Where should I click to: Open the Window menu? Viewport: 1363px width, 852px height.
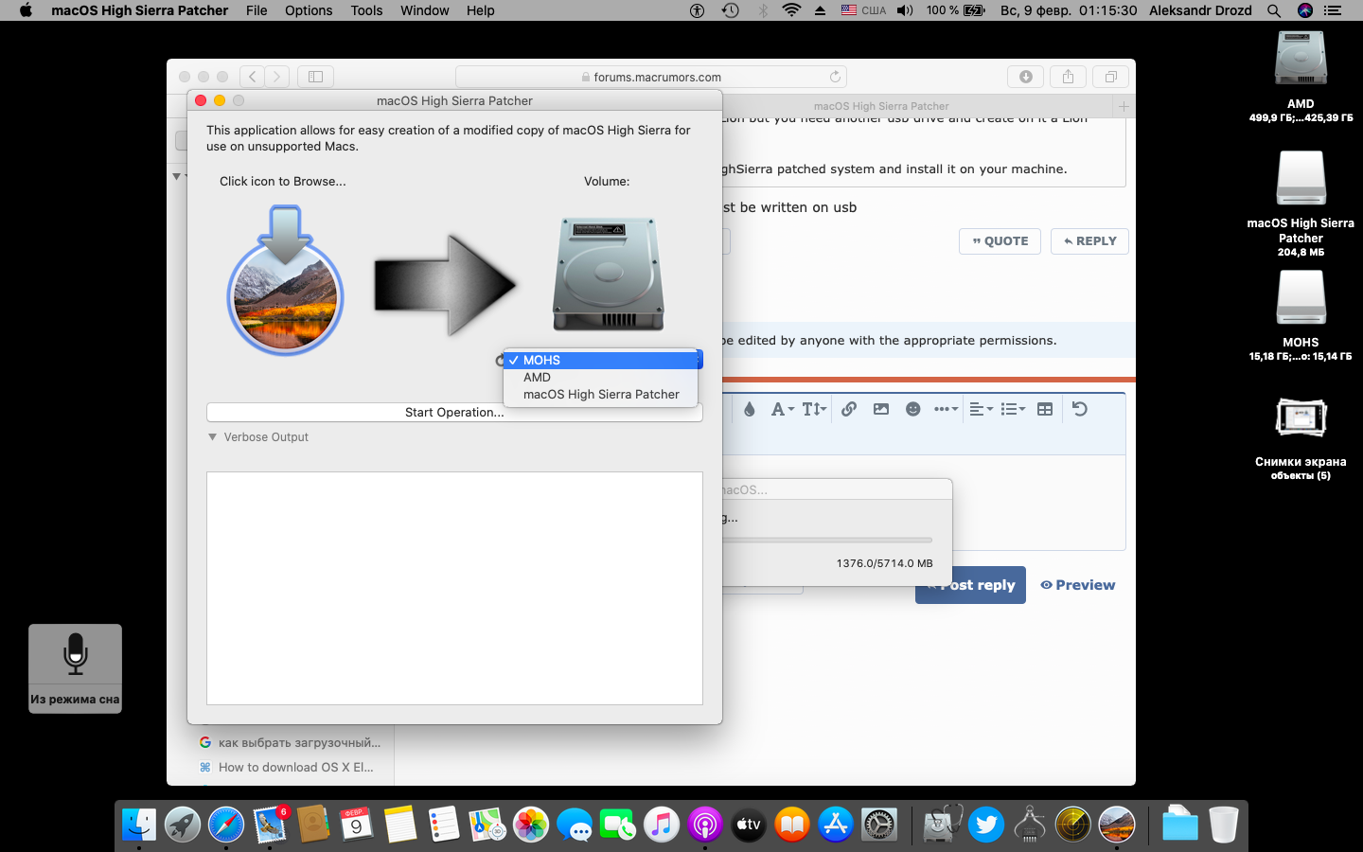pyautogui.click(x=424, y=10)
